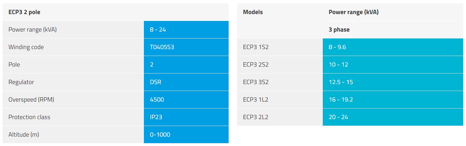Select the "12.5 - 15" power range cell
The width and height of the screenshot is (466, 146).
click(x=341, y=82)
